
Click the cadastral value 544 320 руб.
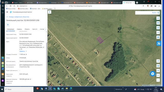[24, 74]
